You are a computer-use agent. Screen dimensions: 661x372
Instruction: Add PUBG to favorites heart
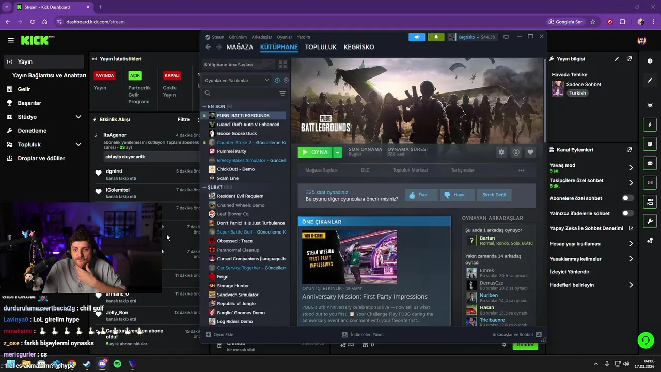pos(530,152)
